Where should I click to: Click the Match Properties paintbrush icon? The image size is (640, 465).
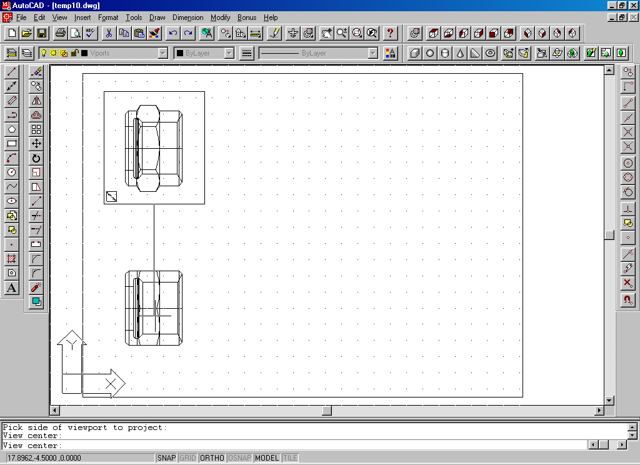(x=155, y=33)
